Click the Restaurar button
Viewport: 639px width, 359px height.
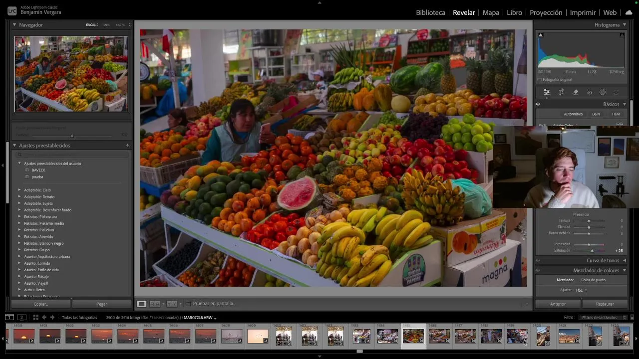click(x=605, y=304)
